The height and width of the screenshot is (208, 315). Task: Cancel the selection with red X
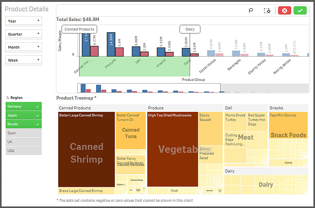pos(284,11)
